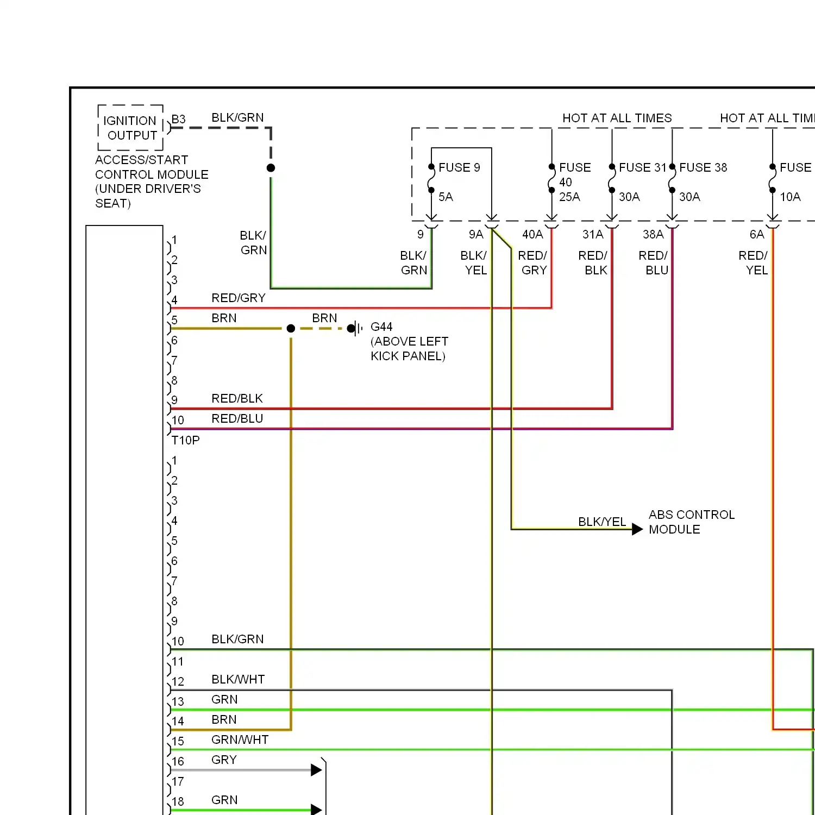This screenshot has height=815, width=815.
Task: Select the T10P connector label
Action: 185,440
